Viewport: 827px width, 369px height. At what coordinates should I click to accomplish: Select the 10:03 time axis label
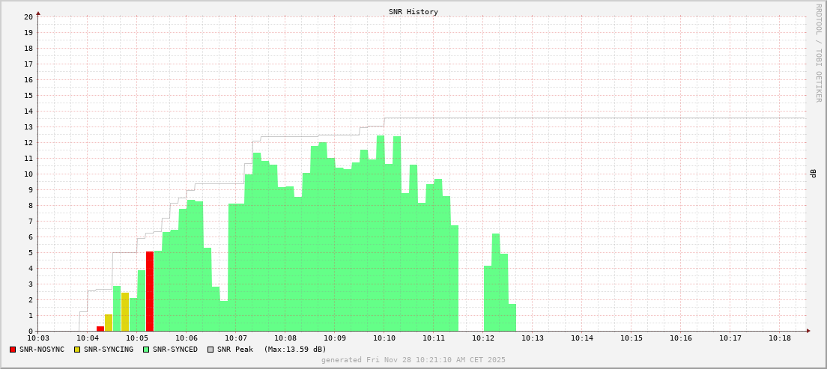(x=38, y=338)
